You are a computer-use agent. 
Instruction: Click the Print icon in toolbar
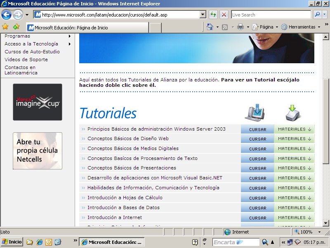click(x=240, y=27)
